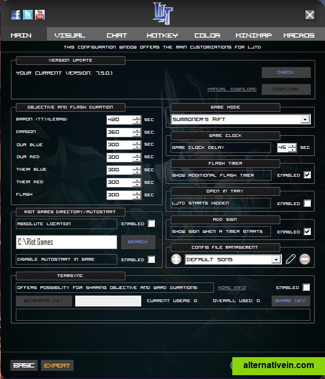Click the Download update button
The image size is (325, 379).
[286, 89]
